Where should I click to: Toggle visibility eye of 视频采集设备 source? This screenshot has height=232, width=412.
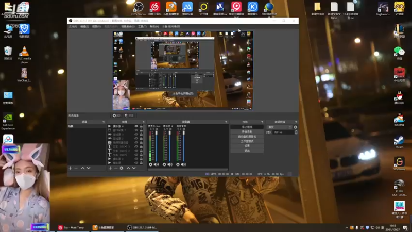(136, 143)
